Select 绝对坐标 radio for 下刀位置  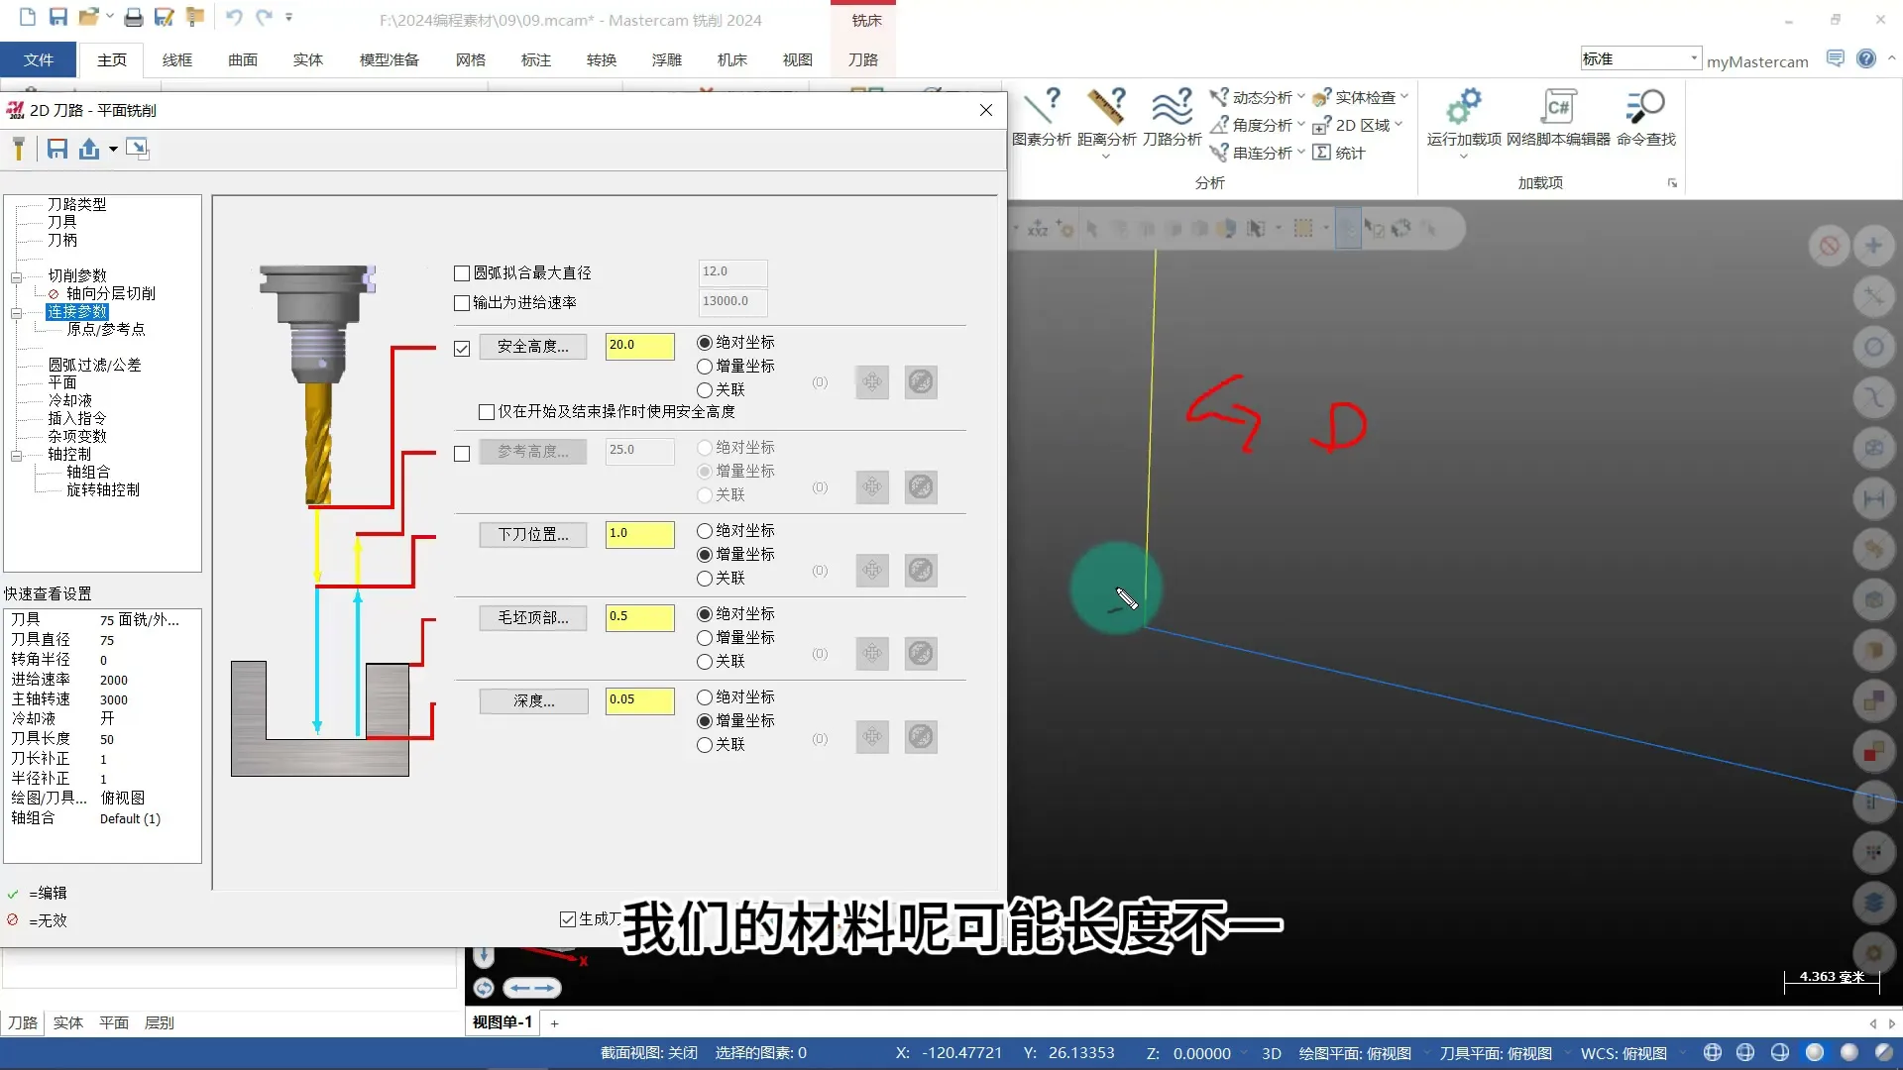(x=703, y=530)
